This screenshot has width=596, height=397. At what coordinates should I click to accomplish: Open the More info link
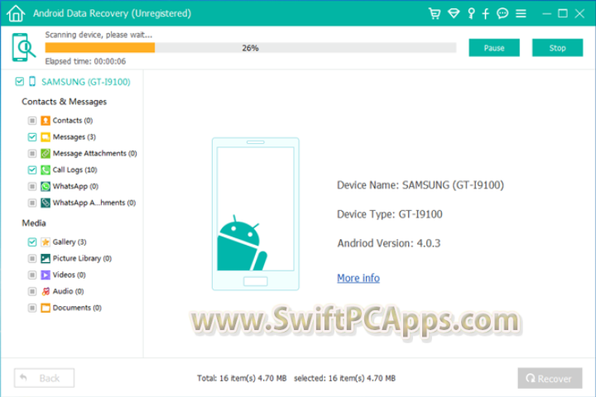coord(358,278)
